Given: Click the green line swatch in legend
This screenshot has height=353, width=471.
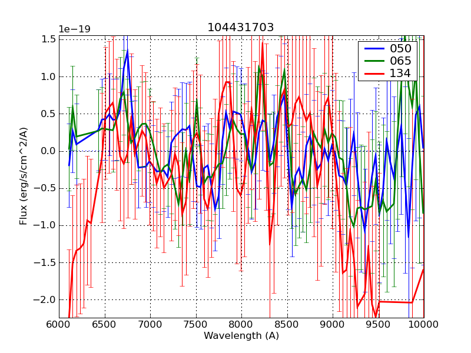Looking at the screenshot, I should (x=373, y=61).
